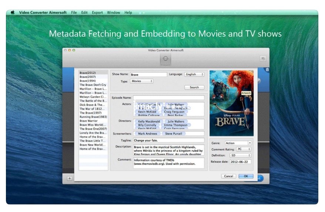Select 'Lonely Are the Bra...' result

(93, 133)
